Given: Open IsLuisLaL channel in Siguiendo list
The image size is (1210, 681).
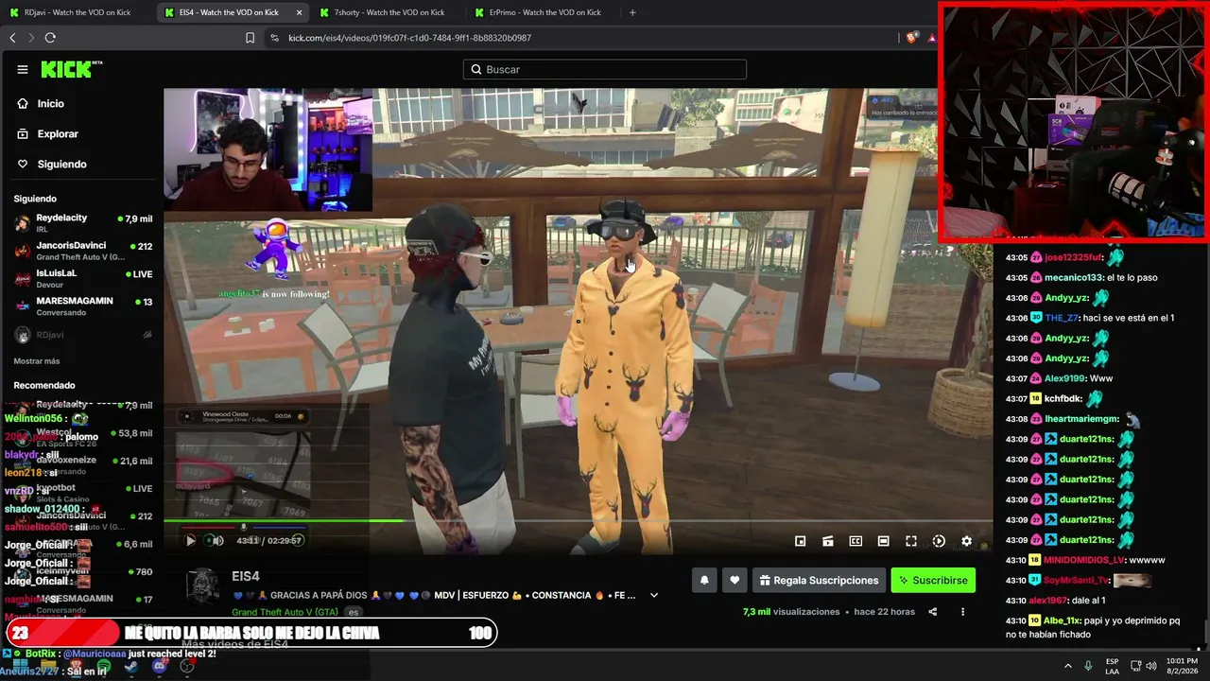Looking at the screenshot, I should pyautogui.click(x=83, y=278).
